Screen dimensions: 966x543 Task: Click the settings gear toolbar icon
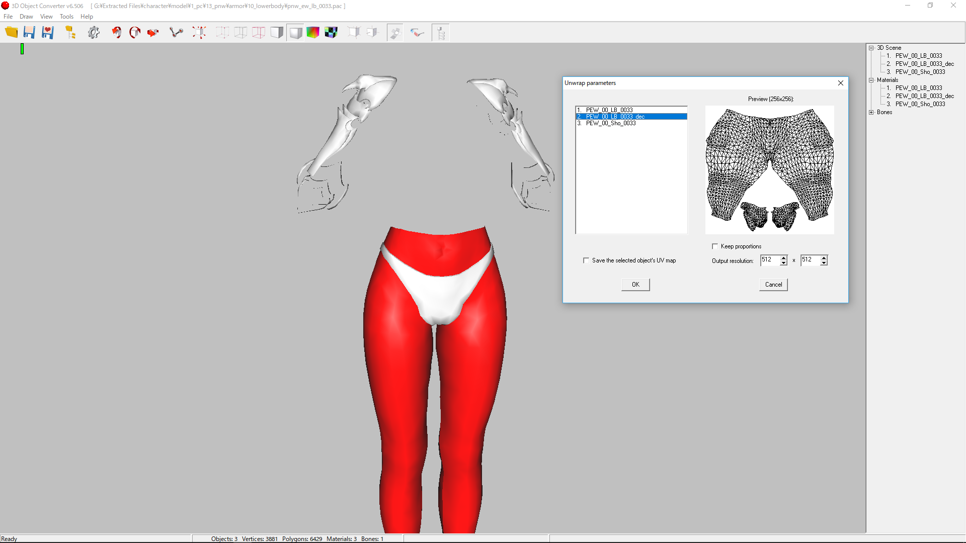pyautogui.click(x=94, y=33)
